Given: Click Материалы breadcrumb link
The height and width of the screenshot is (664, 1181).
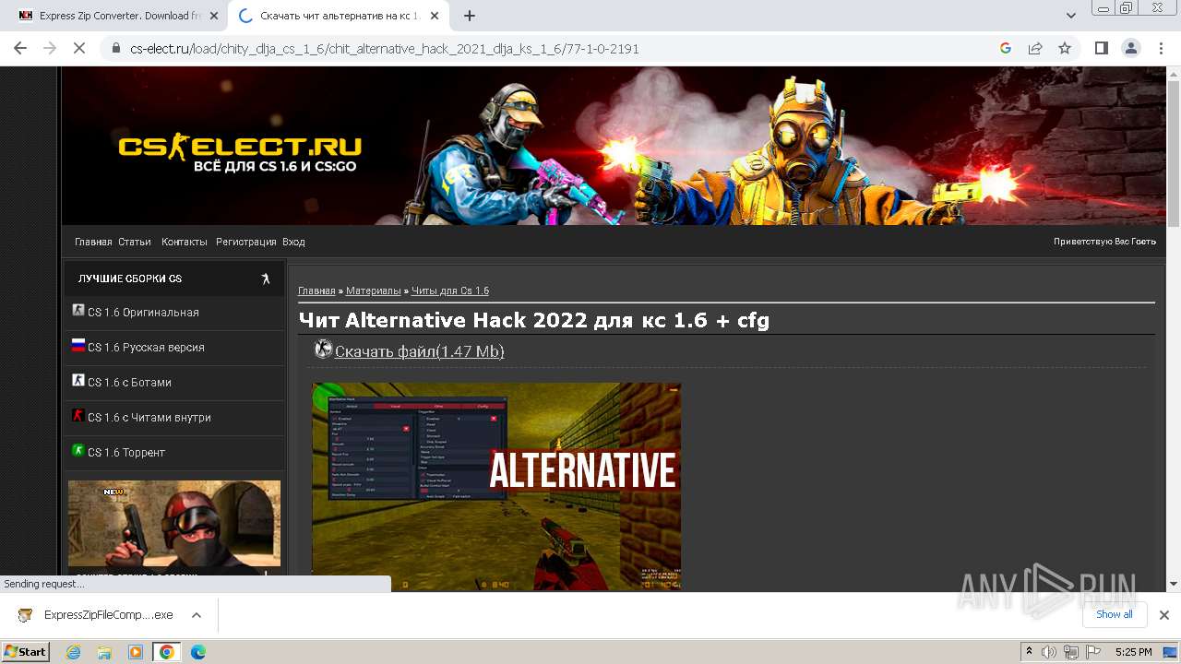Looking at the screenshot, I should click(x=374, y=290).
